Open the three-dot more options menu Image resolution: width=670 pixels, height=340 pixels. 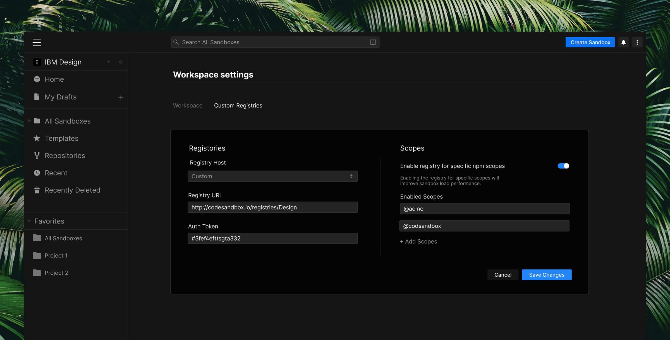click(x=637, y=42)
